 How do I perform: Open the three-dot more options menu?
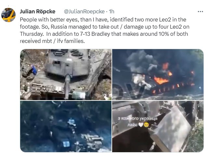(x=200, y=12)
